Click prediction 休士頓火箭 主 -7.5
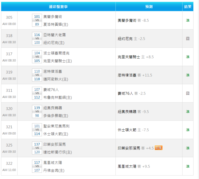The height and width of the screenshot is (179, 199). (x=133, y=130)
